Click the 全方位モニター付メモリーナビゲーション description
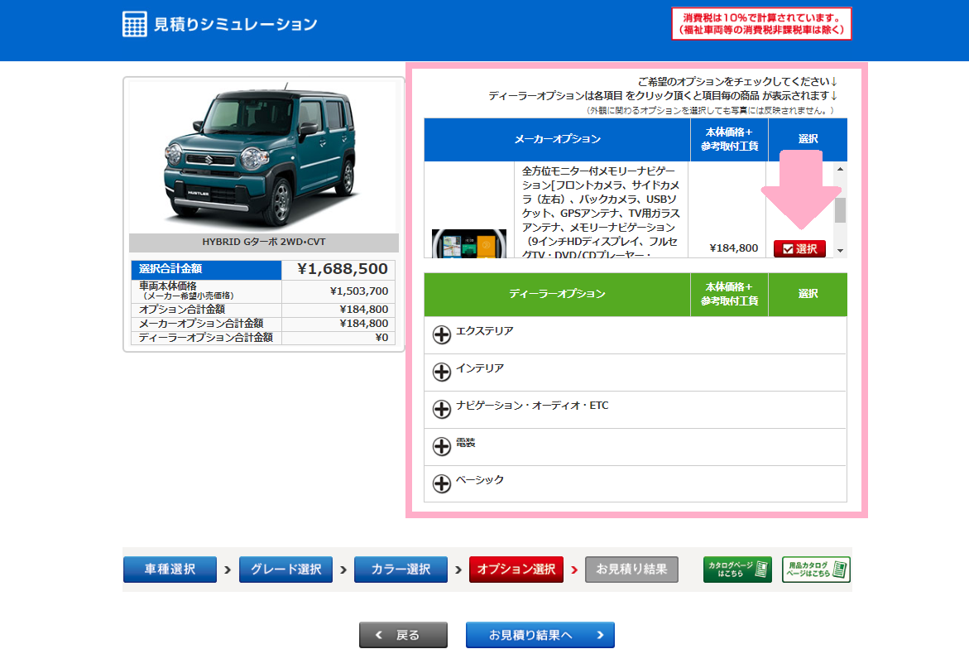 click(x=601, y=212)
